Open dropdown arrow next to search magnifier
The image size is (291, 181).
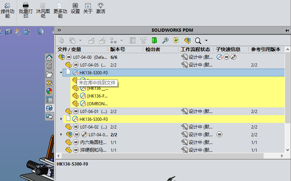tap(206, 40)
